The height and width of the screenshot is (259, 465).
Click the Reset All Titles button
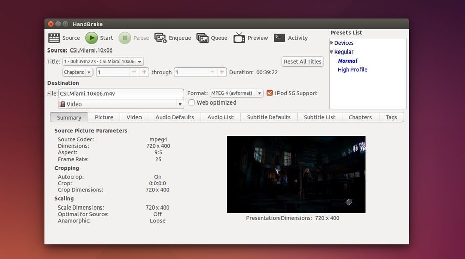(302, 61)
